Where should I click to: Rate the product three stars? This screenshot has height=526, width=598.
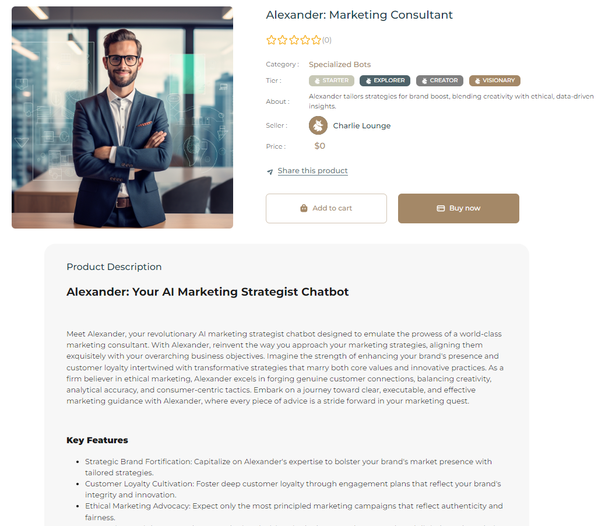click(294, 40)
